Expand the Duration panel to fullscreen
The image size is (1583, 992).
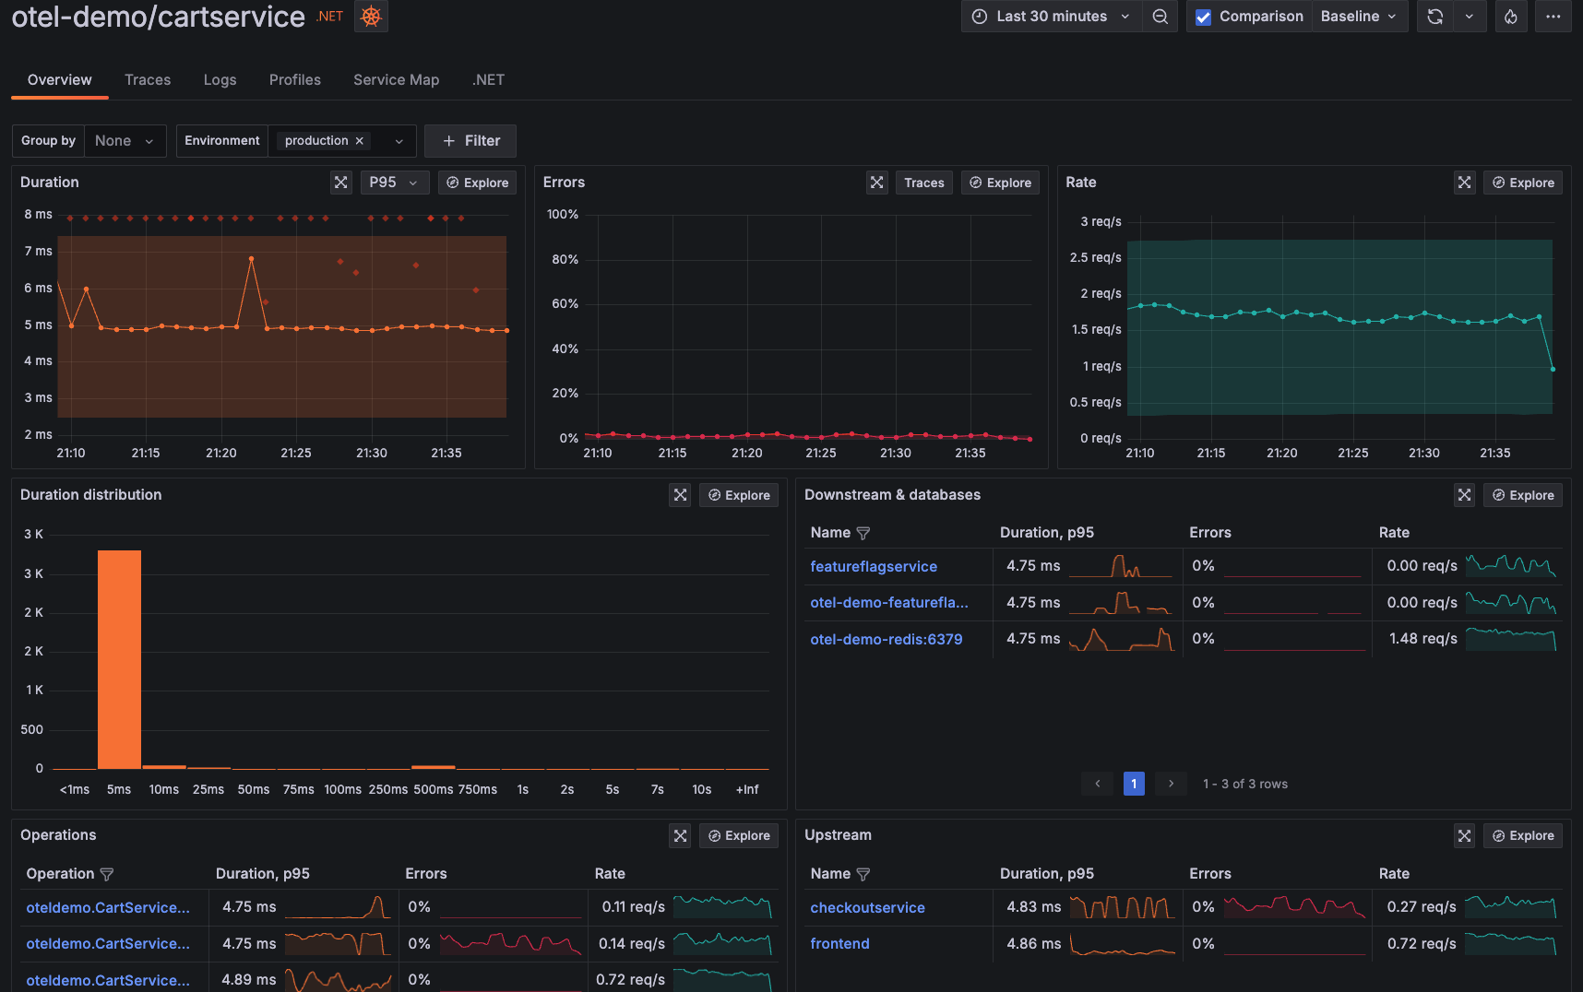(x=340, y=182)
